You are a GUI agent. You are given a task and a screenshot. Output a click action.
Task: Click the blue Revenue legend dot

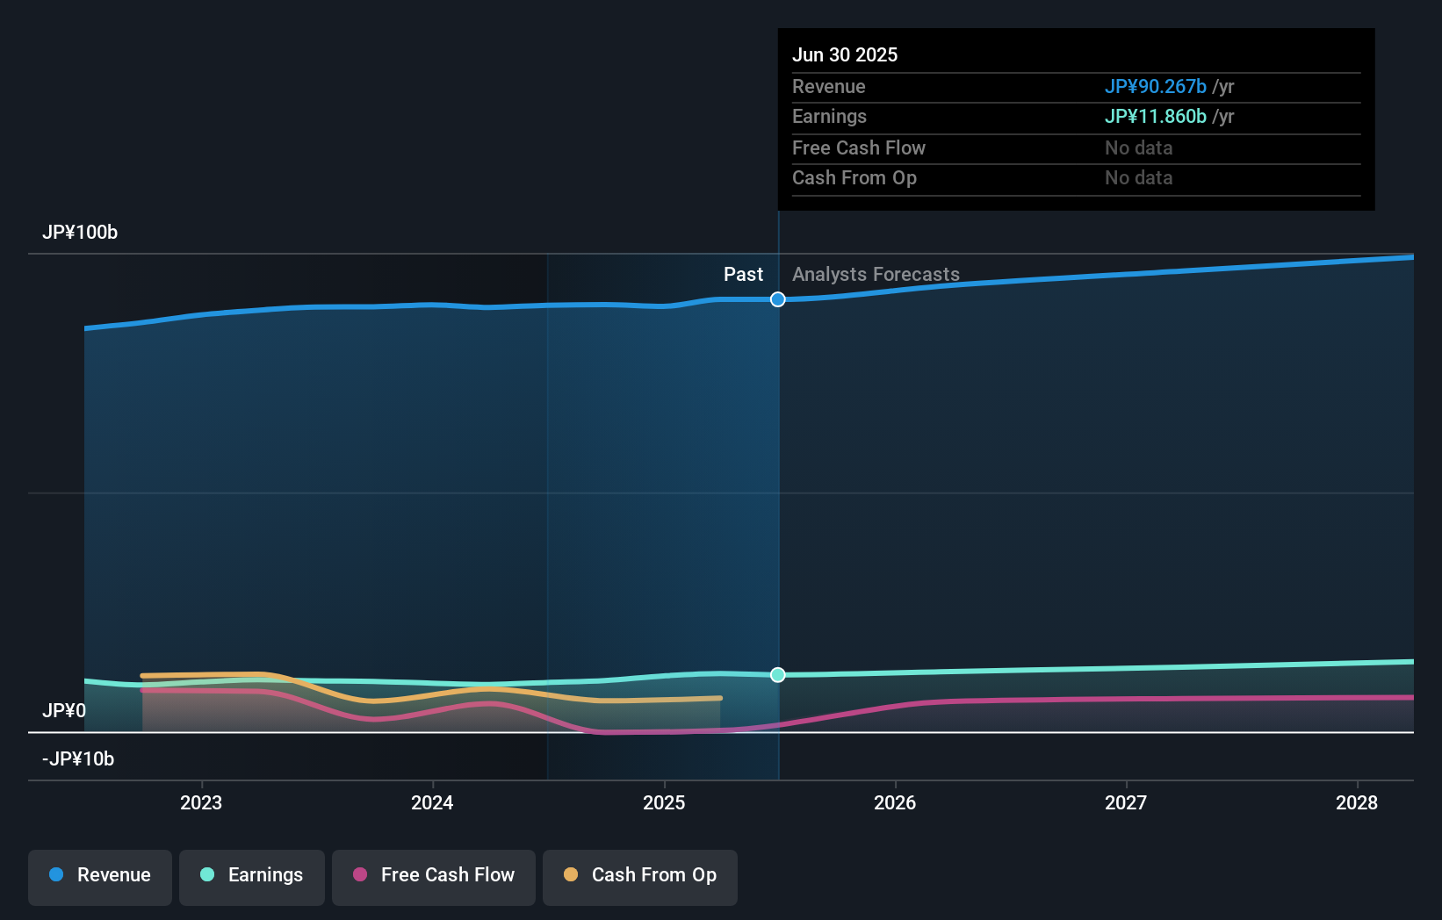pyautogui.click(x=54, y=875)
